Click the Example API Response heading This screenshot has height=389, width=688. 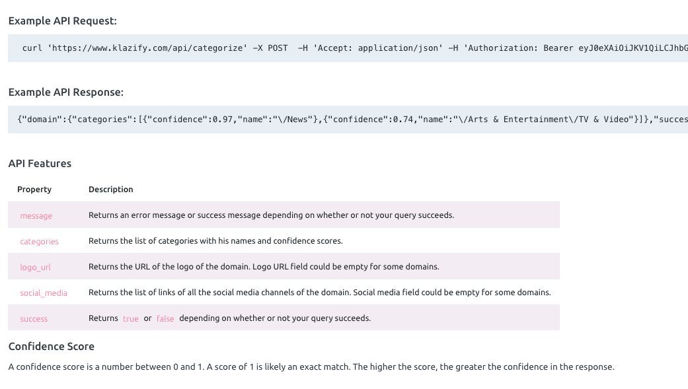tap(65, 92)
